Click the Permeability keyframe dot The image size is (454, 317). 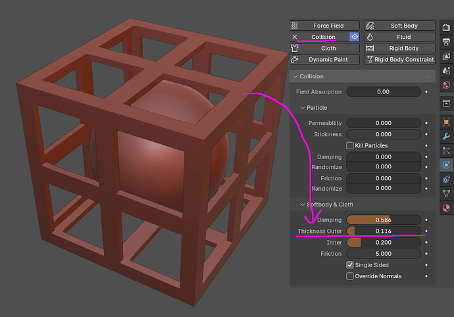426,123
